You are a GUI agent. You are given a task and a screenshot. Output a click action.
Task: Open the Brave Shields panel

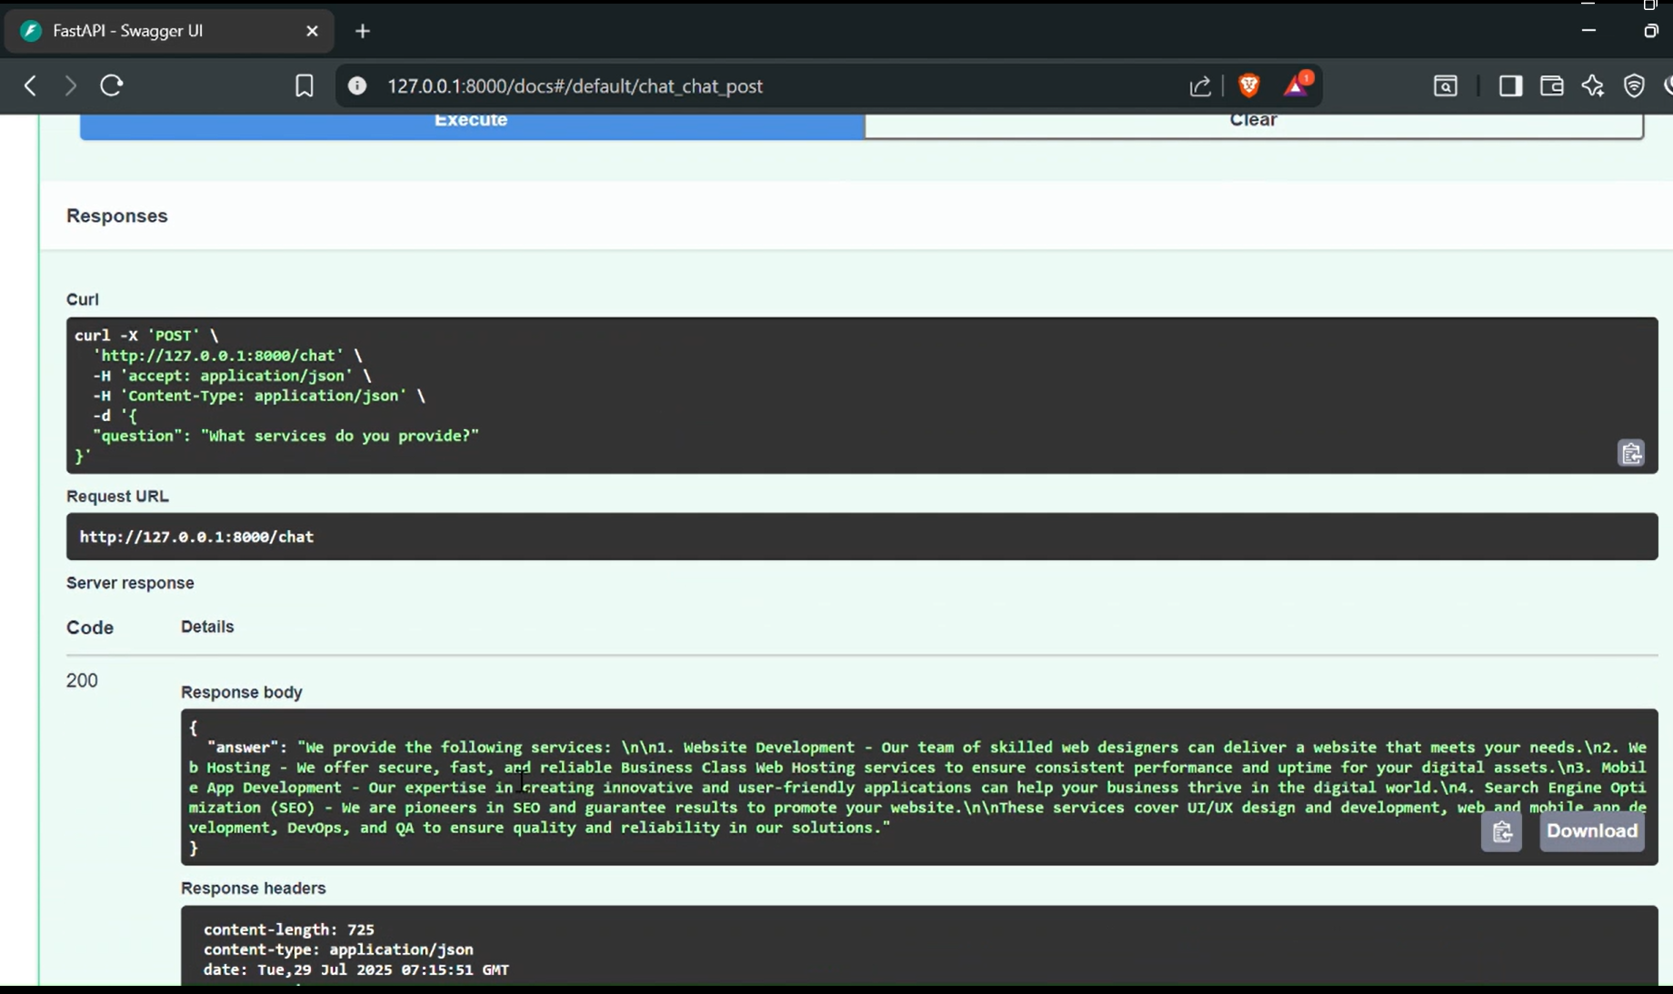[1249, 85]
